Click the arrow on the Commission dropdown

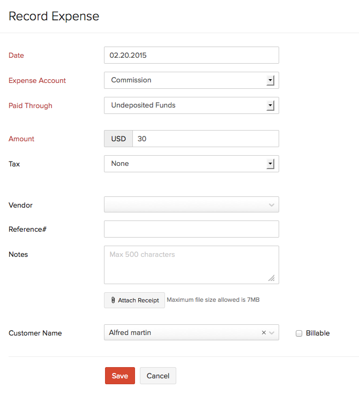click(x=270, y=80)
